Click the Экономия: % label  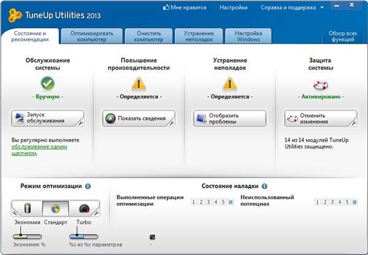(x=29, y=245)
